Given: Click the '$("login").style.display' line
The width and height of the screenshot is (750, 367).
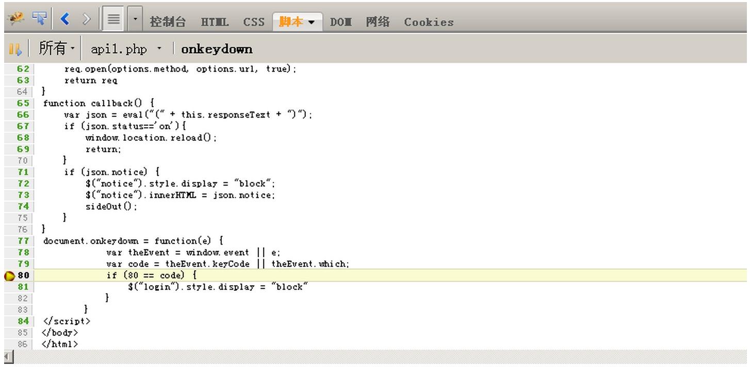Looking at the screenshot, I should click(218, 287).
